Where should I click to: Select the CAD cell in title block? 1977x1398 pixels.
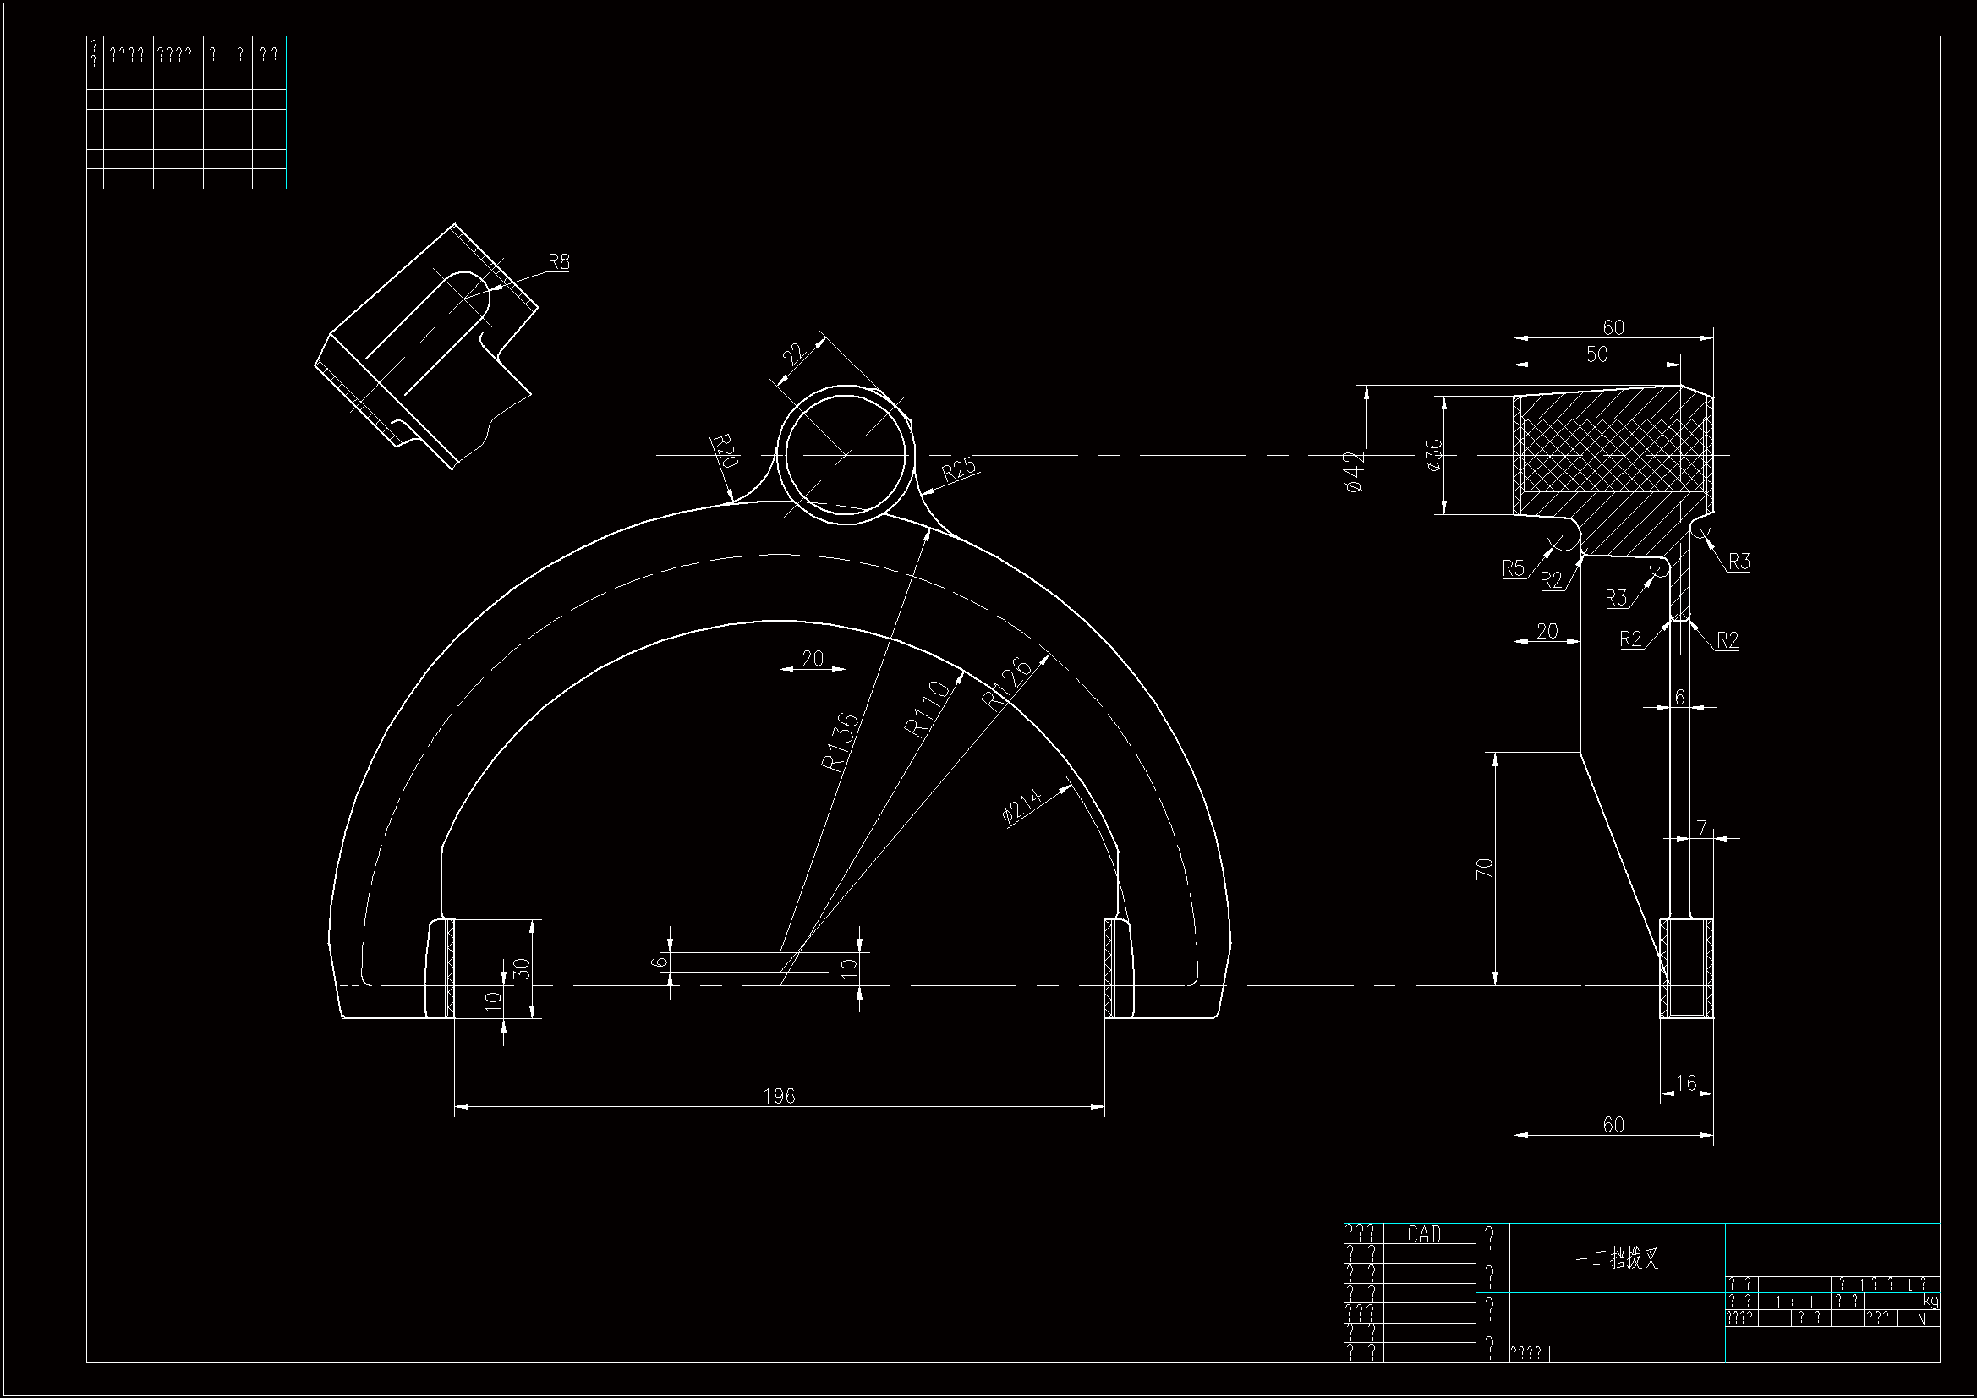click(1424, 1234)
